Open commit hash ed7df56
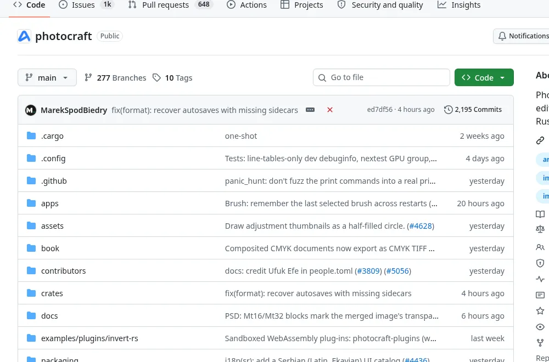This screenshot has width=549, height=362. 380,110
